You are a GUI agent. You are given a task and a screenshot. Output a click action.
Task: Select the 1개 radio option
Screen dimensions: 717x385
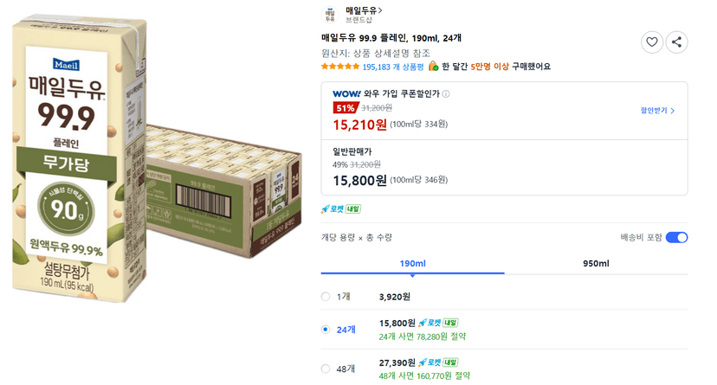click(326, 297)
